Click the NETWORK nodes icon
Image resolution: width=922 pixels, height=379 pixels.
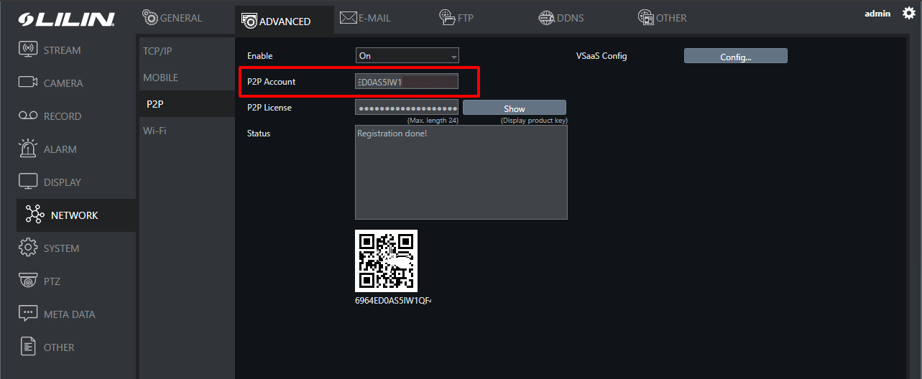point(34,215)
